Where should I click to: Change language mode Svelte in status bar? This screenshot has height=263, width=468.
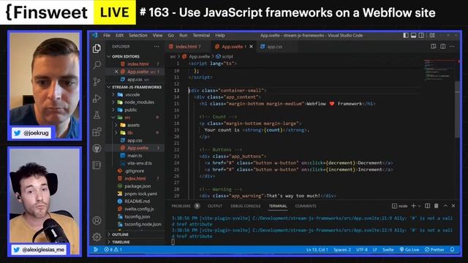point(388,250)
